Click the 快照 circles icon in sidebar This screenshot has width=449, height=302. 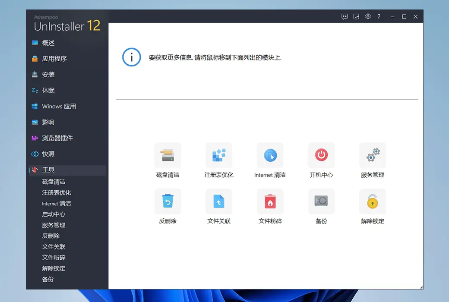(35, 154)
